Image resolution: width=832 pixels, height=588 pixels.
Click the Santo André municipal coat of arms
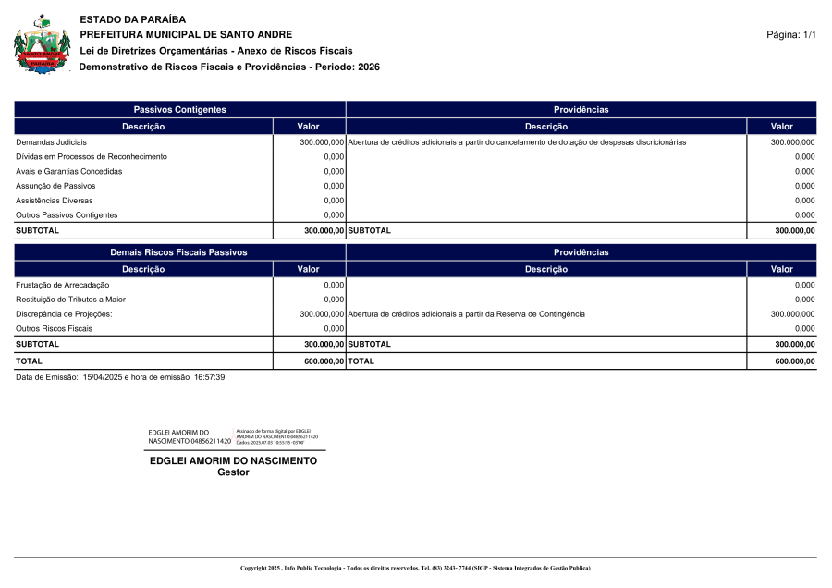[x=43, y=45]
